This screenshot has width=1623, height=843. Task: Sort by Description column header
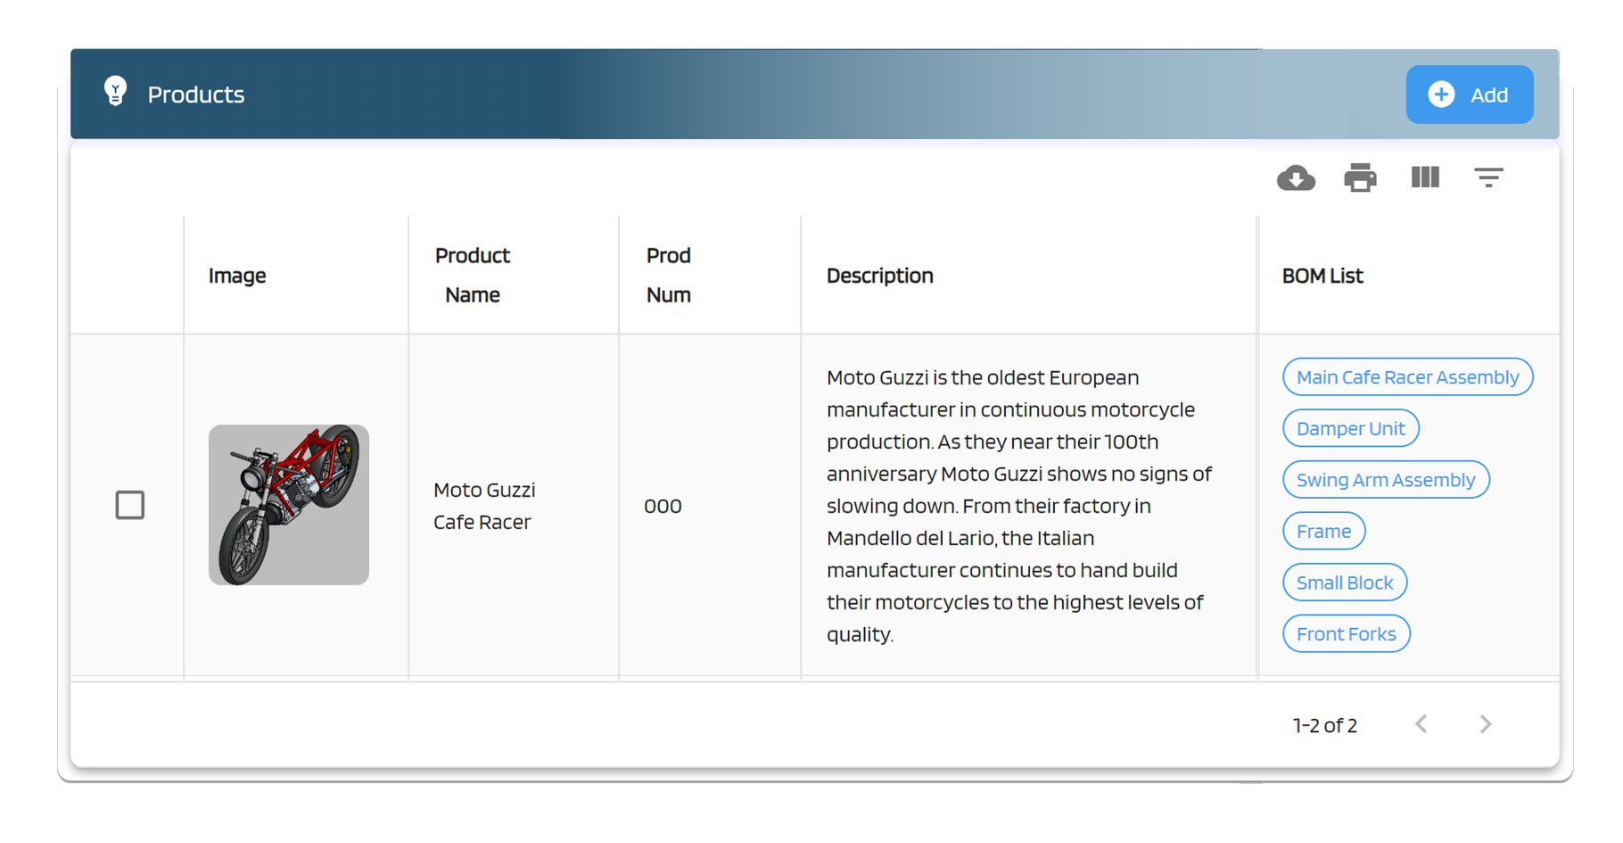879,276
